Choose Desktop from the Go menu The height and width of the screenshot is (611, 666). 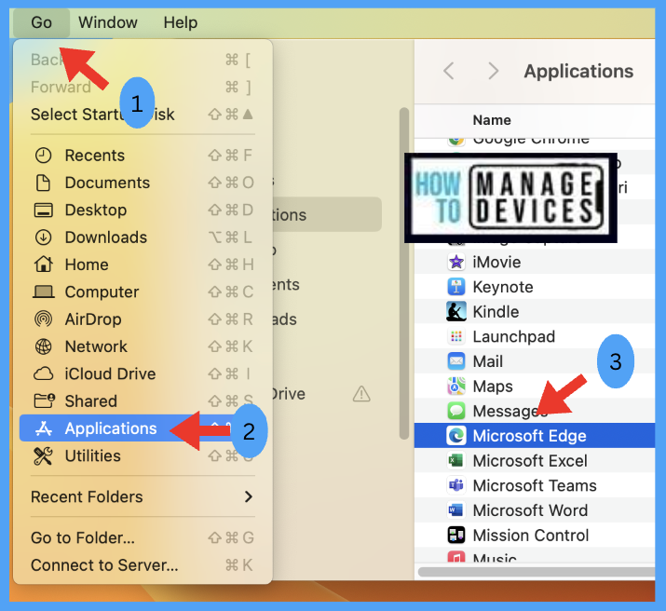[x=143, y=210]
